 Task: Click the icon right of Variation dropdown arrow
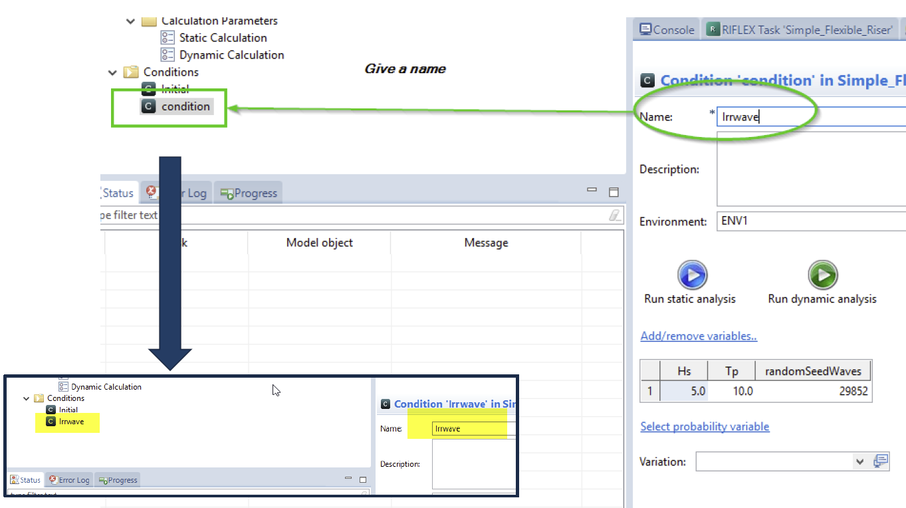(x=881, y=461)
